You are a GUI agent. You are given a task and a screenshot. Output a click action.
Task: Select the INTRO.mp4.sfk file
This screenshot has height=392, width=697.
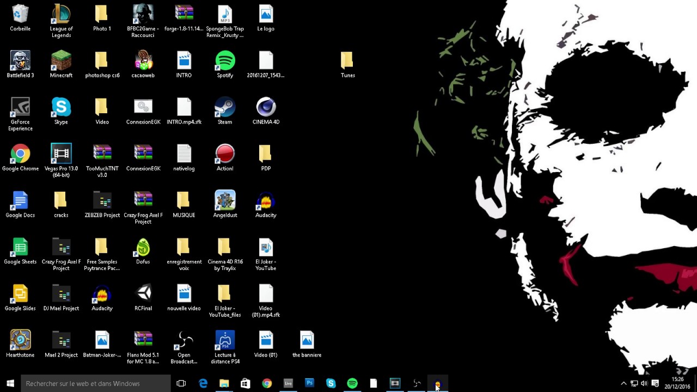tap(184, 111)
